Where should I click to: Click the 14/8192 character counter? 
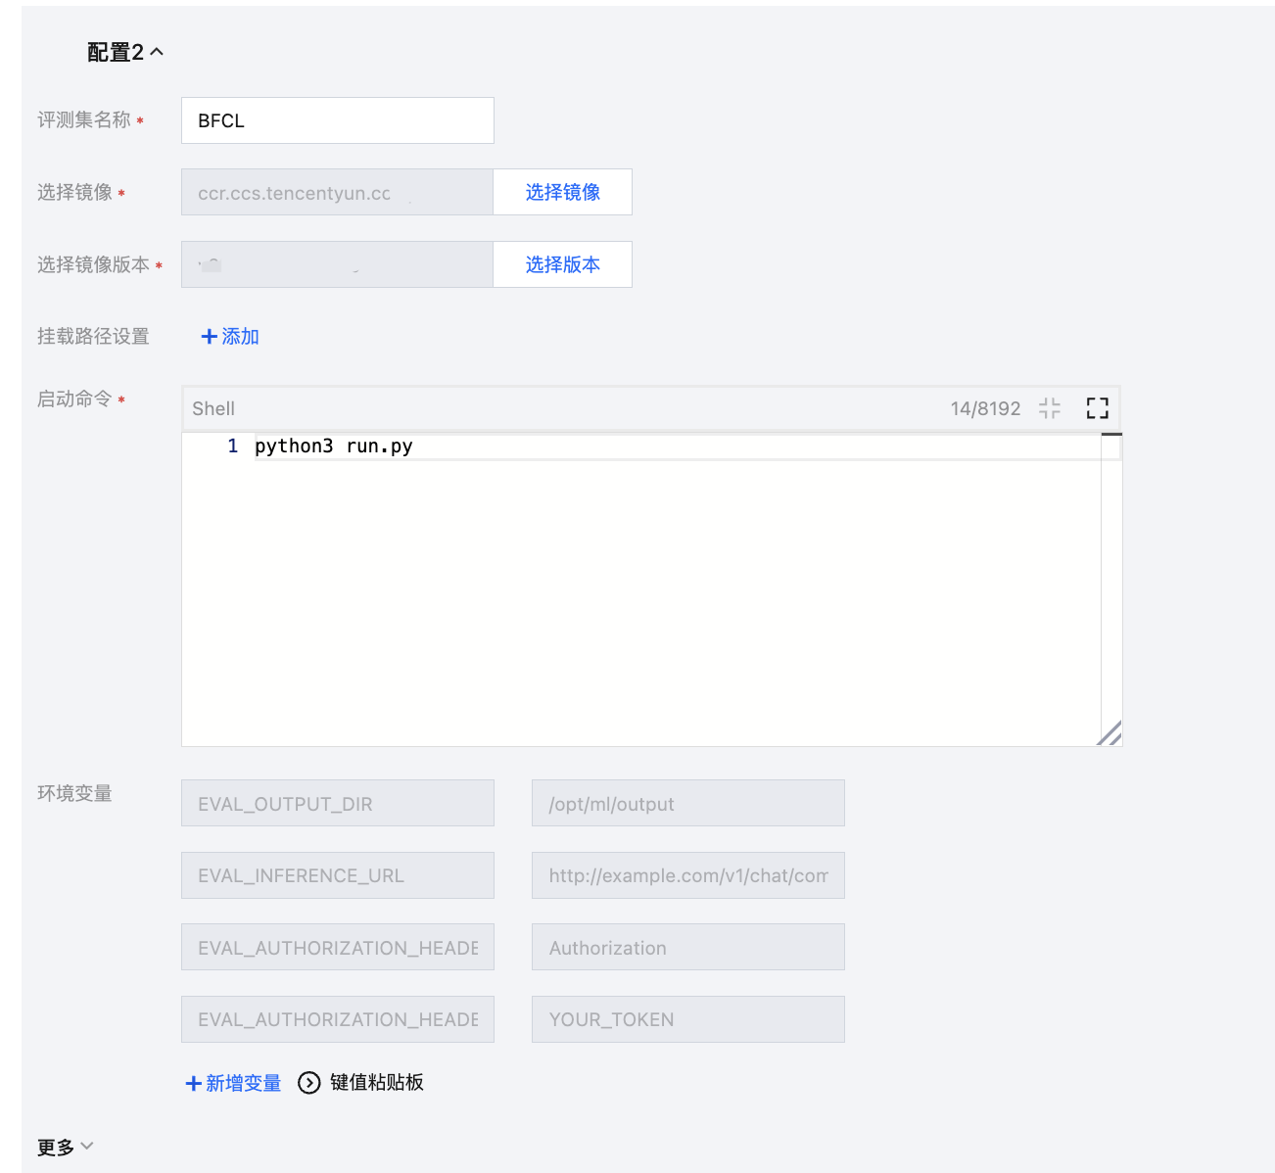985,408
